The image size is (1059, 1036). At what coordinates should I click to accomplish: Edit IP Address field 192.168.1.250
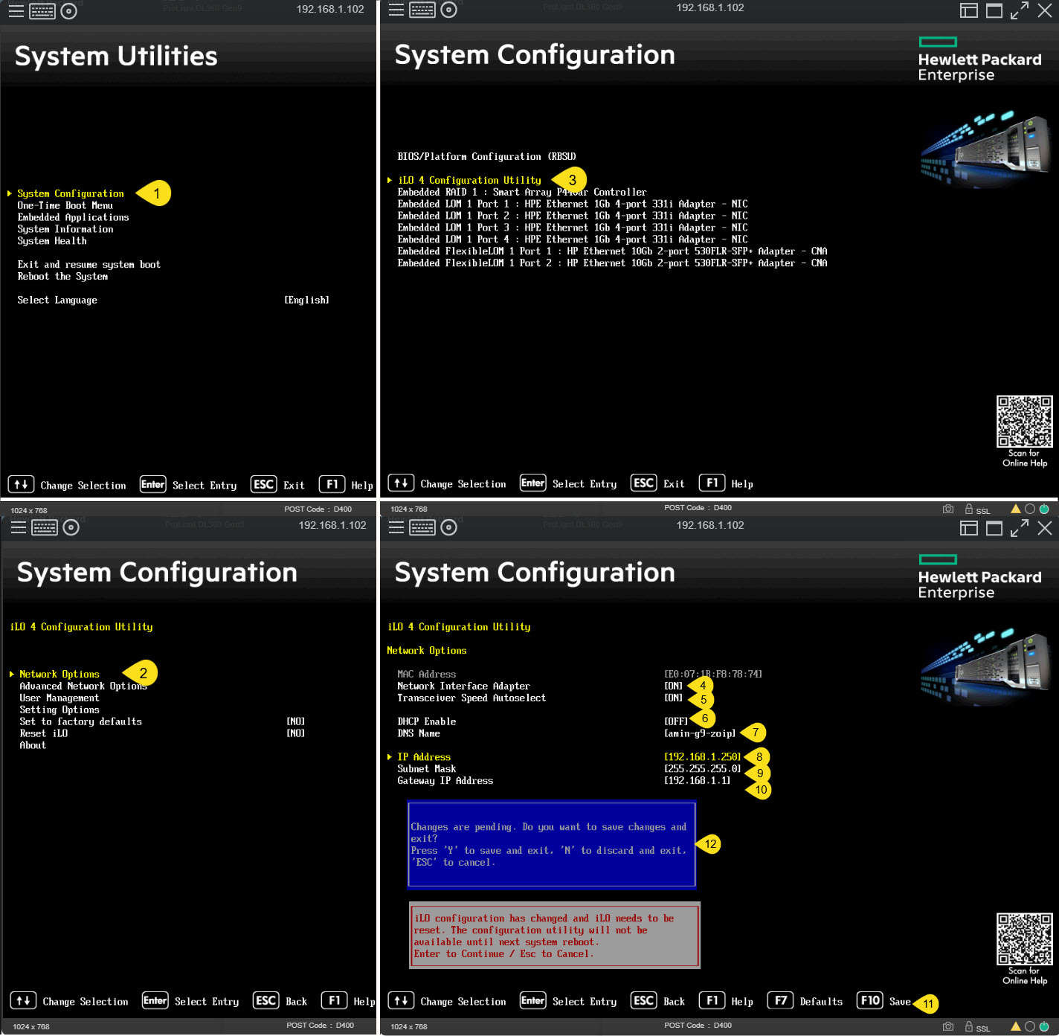[702, 757]
